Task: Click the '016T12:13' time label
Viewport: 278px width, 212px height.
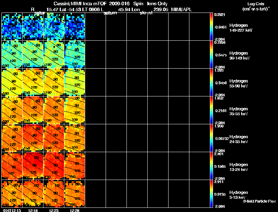Action: click(x=12, y=210)
